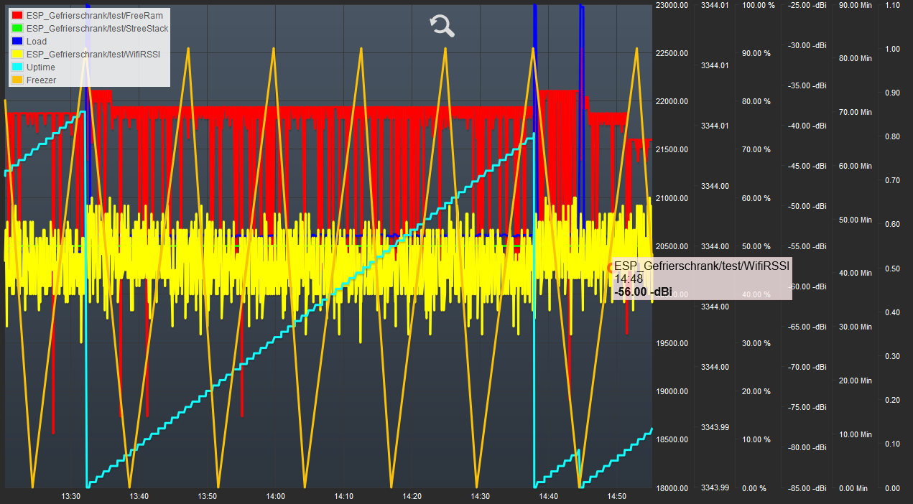Viewport: 913px width, 504px height.
Task: Click the 14:10 time axis label
Action: (343, 496)
